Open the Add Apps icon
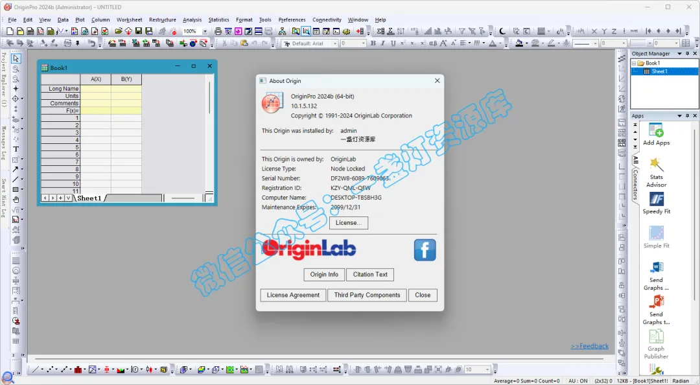Screen dimensions: 700x385 tap(656, 134)
